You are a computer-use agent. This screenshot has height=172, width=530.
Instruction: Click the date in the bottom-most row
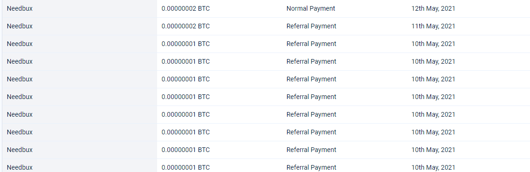click(x=433, y=167)
